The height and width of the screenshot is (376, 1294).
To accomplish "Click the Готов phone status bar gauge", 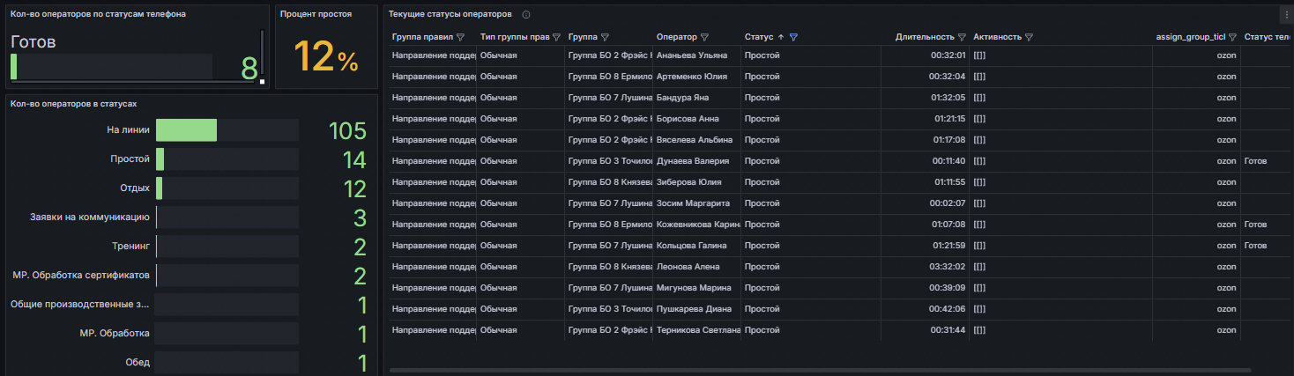I will pos(111,68).
